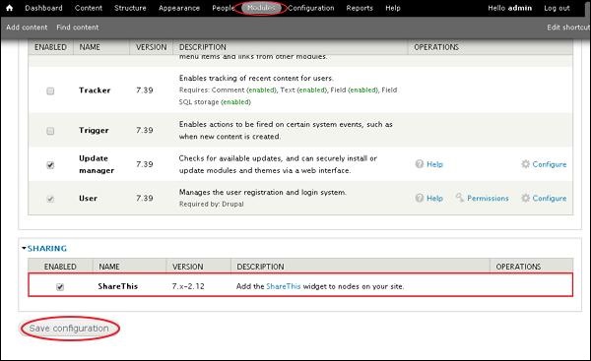This screenshot has height=361, width=591.
Task: Click the Trigger description text
Action: tap(286, 130)
